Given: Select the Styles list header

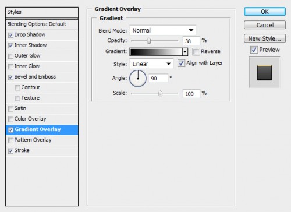Looking at the screenshot, I should coord(42,12).
